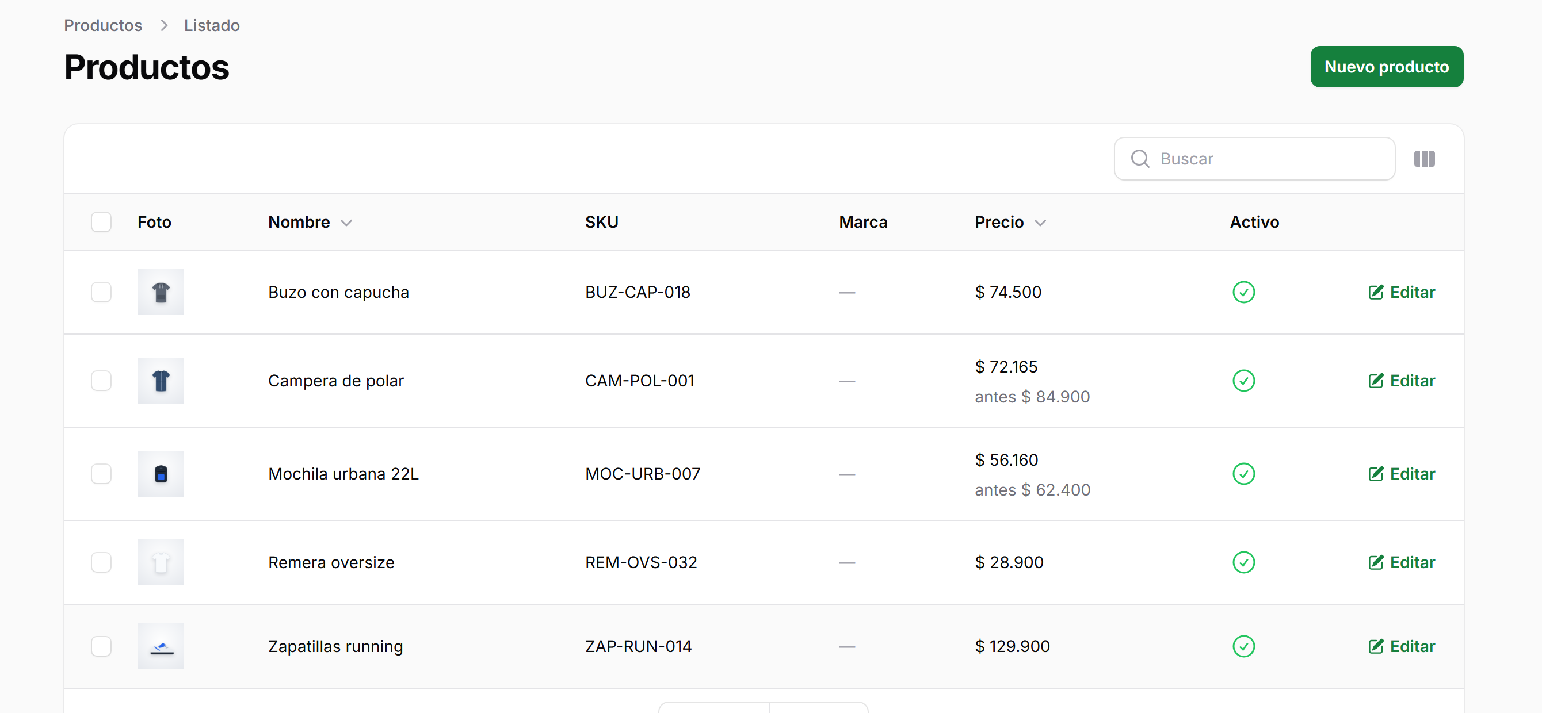Click the price $ 56.160
This screenshot has height=713, width=1542.
click(1006, 460)
